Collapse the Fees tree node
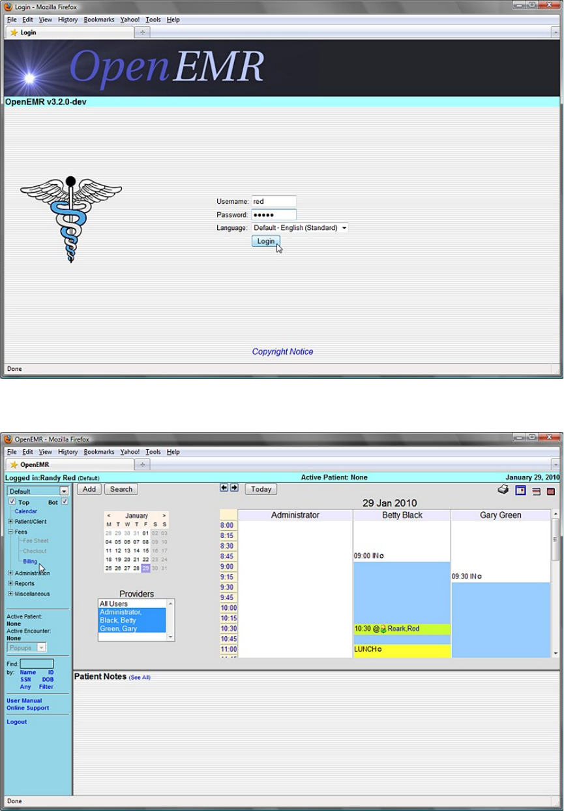This screenshot has height=811, width=564. coord(10,532)
